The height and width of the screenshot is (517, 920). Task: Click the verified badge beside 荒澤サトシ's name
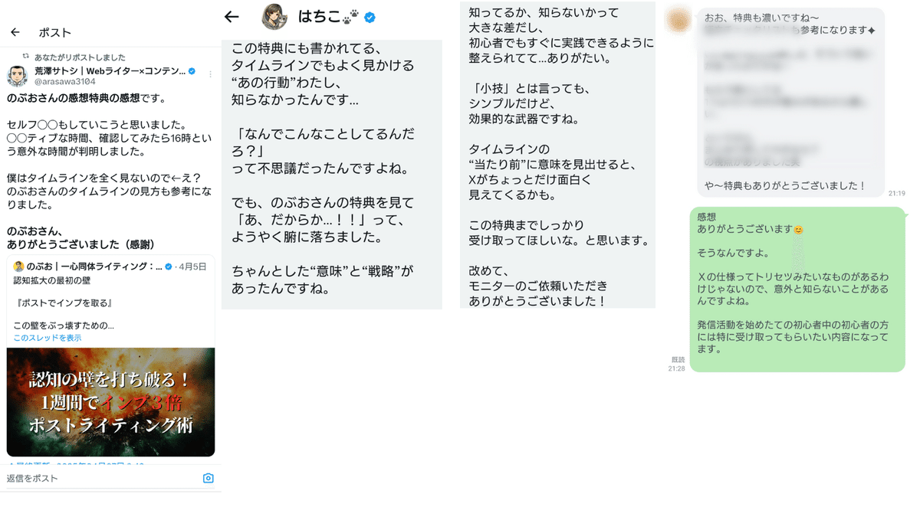pyautogui.click(x=192, y=70)
